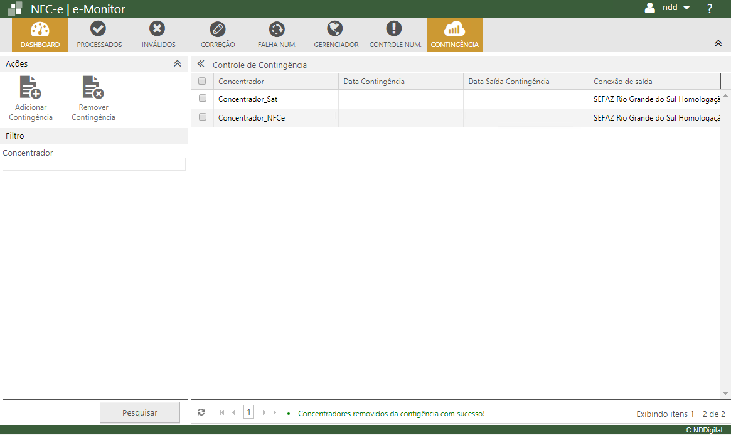
Task: Refresh the contingency grid
Action: (x=201, y=412)
